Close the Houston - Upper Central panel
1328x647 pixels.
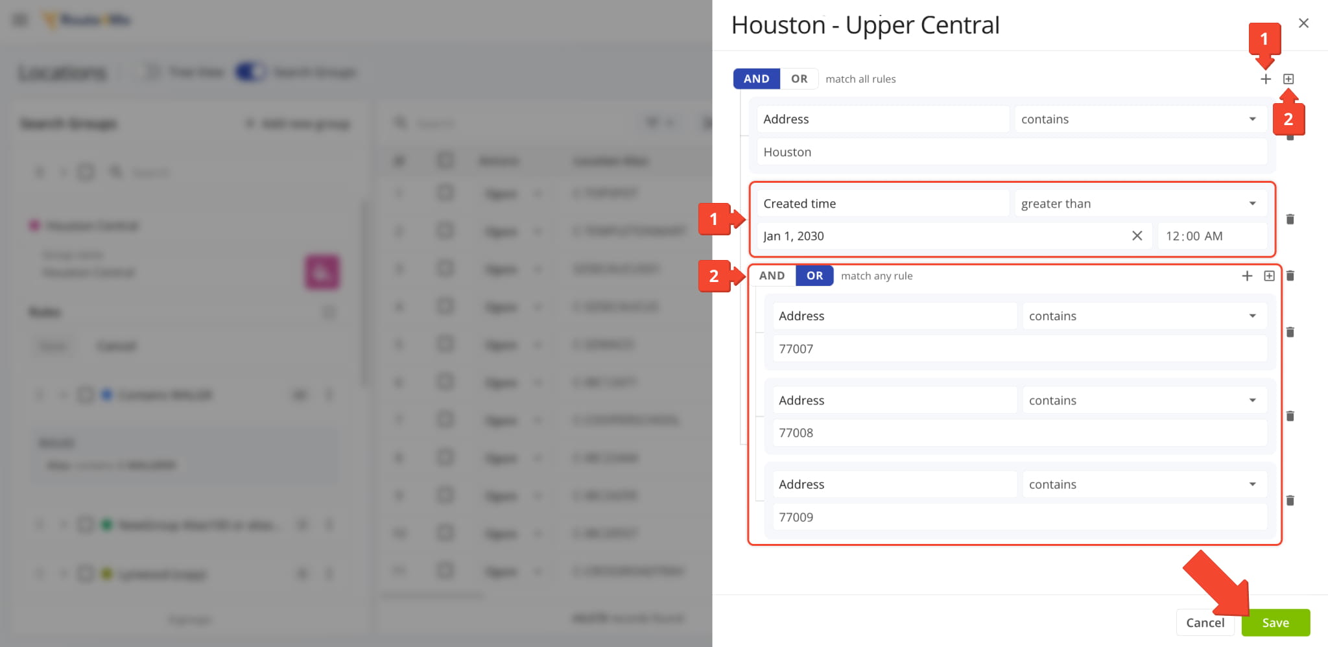point(1303,23)
